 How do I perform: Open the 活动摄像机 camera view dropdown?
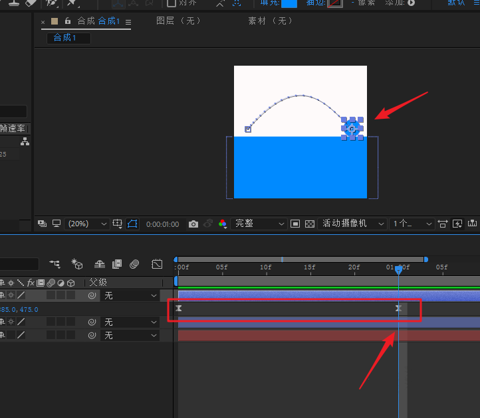[352, 224]
